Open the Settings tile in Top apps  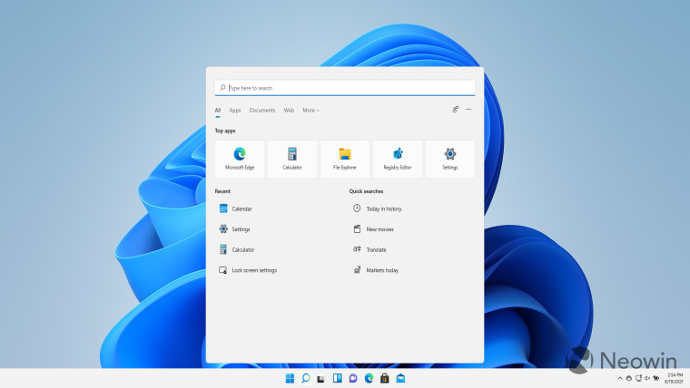449,159
